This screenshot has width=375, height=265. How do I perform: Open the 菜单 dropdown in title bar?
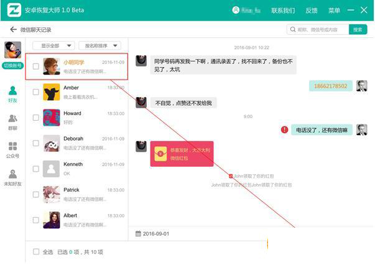pyautogui.click(x=336, y=11)
